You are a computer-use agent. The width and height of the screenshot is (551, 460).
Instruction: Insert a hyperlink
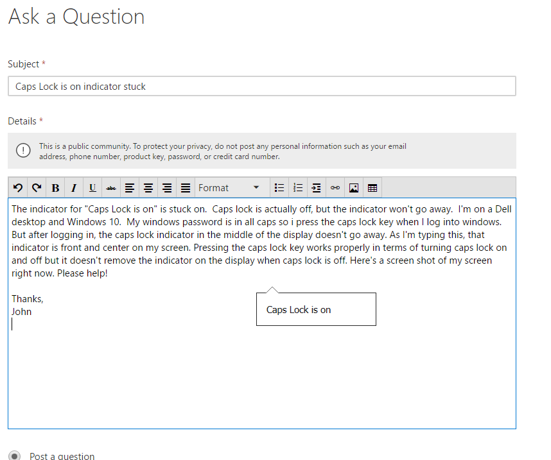tap(335, 188)
